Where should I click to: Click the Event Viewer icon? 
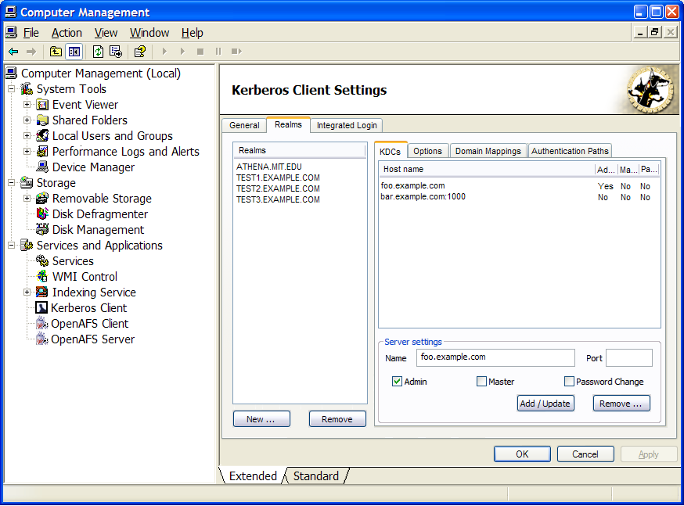click(x=42, y=105)
